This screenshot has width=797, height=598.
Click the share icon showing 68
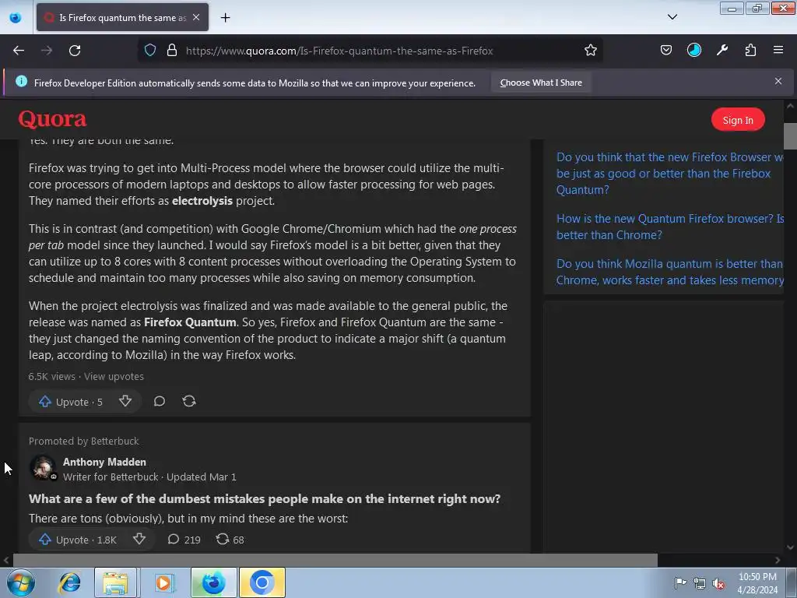pyautogui.click(x=230, y=540)
